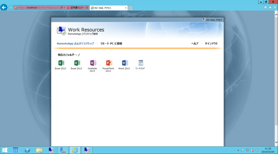Click the tray icon with the X mark
Screen dimensions: 278x154
[257, 150]
